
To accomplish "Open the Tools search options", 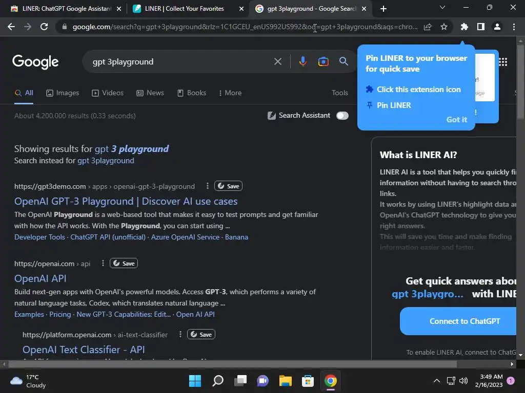I will [x=340, y=93].
